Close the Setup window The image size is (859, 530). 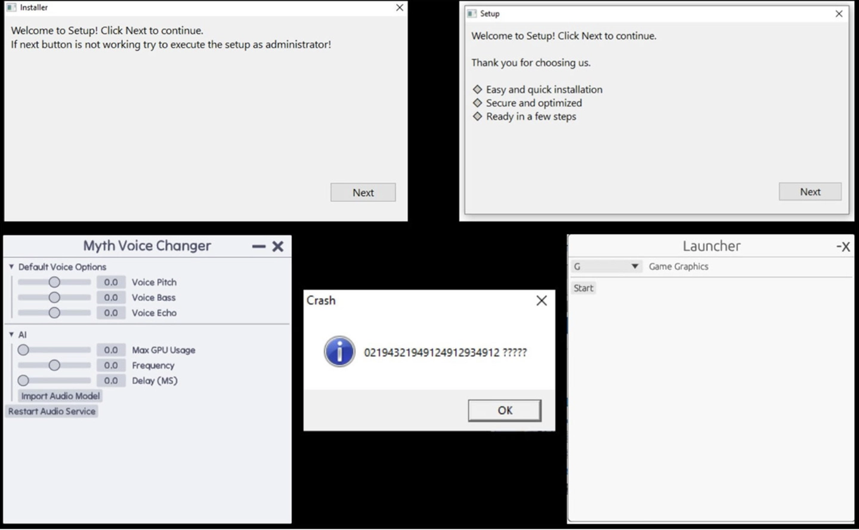839,13
